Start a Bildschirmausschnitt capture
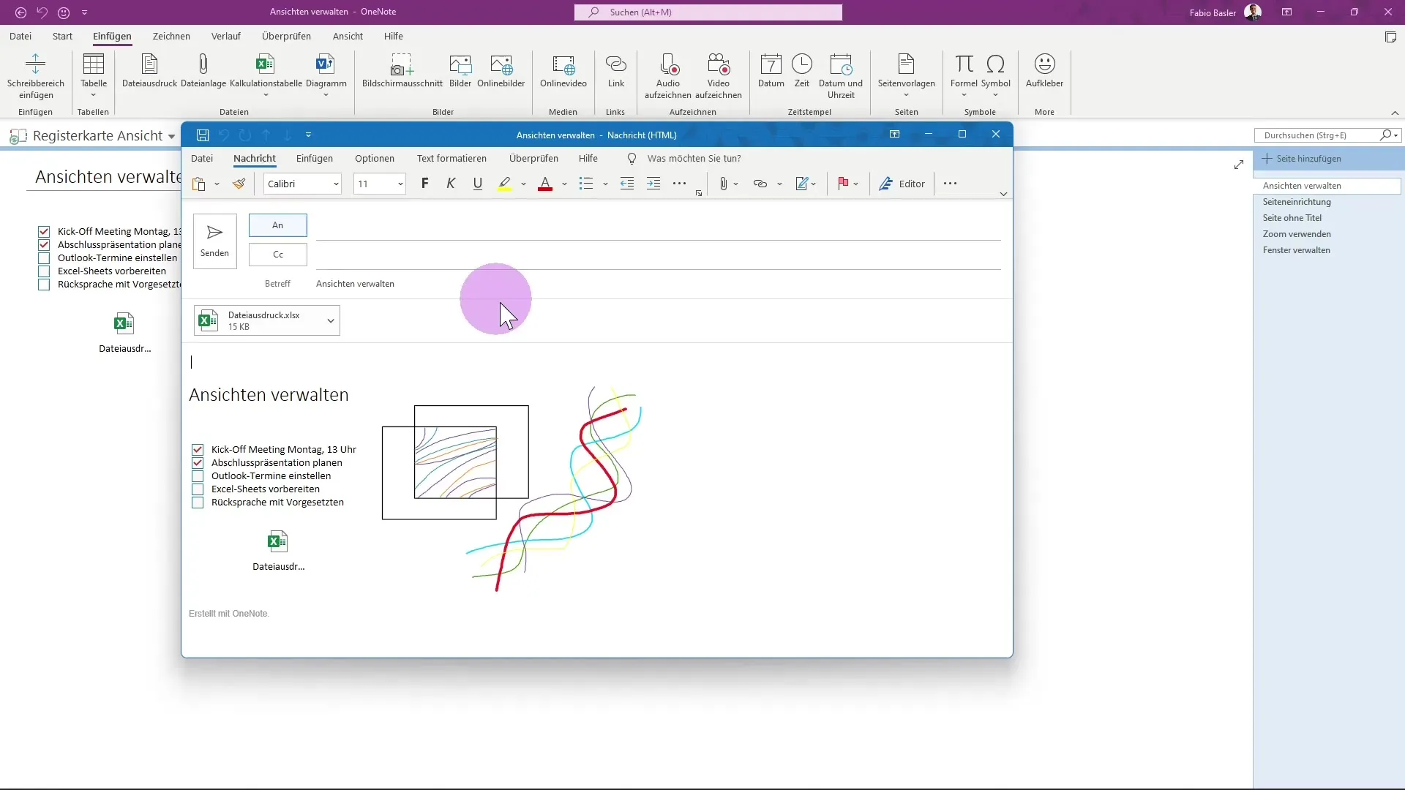Screen dimensions: 1405x790 click(402, 71)
